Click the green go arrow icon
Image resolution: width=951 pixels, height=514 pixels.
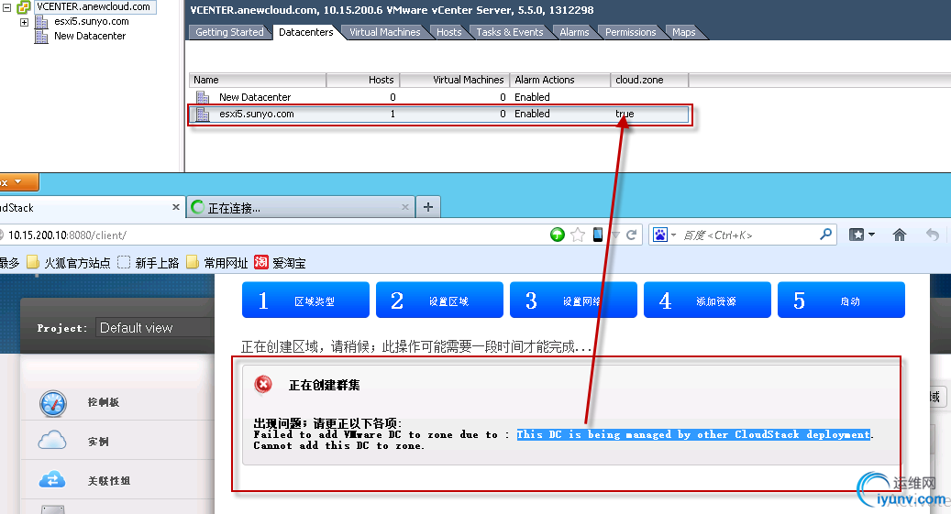point(558,235)
